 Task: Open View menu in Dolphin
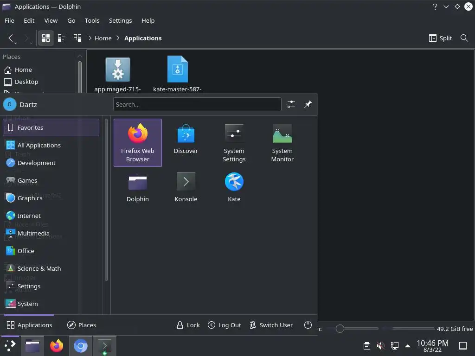51,20
